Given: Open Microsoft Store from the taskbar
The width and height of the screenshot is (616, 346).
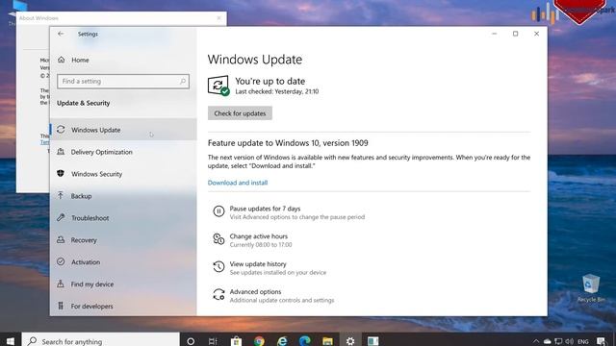Looking at the screenshot, I should [236, 341].
